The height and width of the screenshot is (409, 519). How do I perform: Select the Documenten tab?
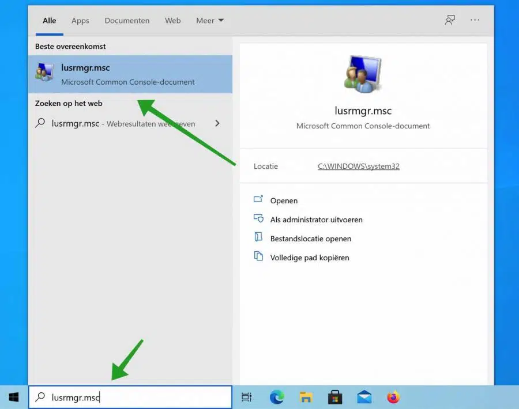click(127, 21)
